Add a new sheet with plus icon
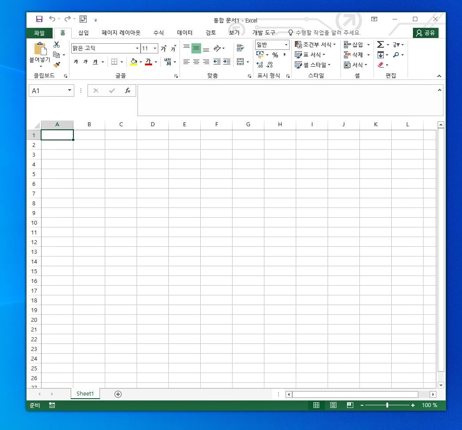Viewport: 462px width, 430px height. 118,394
